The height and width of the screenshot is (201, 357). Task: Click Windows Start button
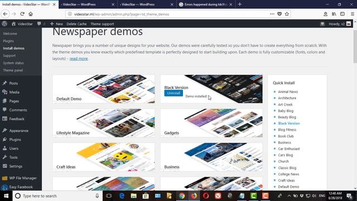point(6,196)
